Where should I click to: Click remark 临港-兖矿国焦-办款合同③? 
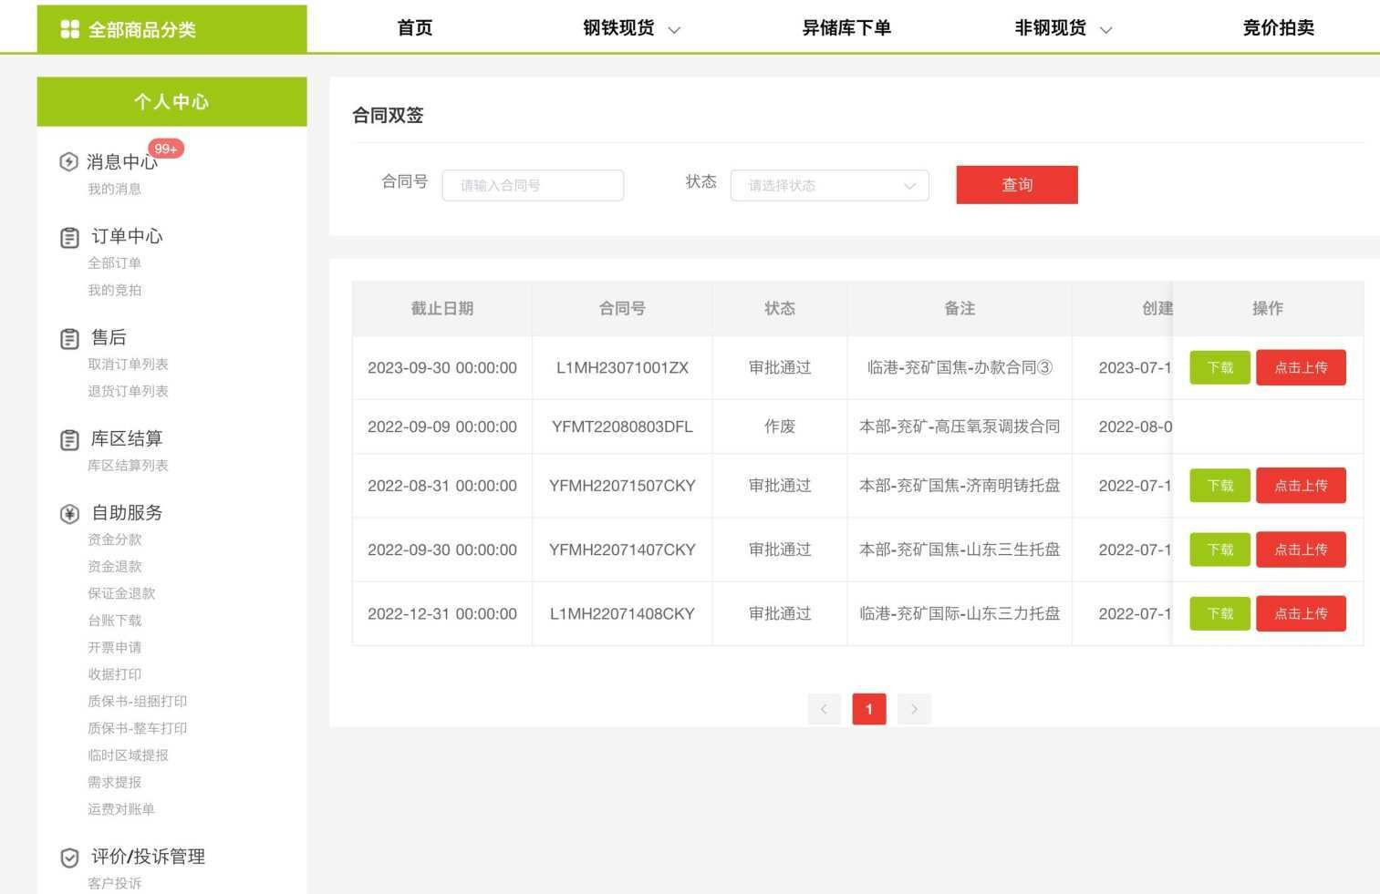click(x=960, y=367)
